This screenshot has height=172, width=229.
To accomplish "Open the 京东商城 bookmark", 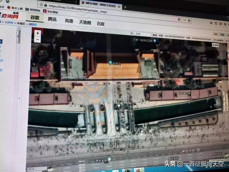I will pos(50,11).
